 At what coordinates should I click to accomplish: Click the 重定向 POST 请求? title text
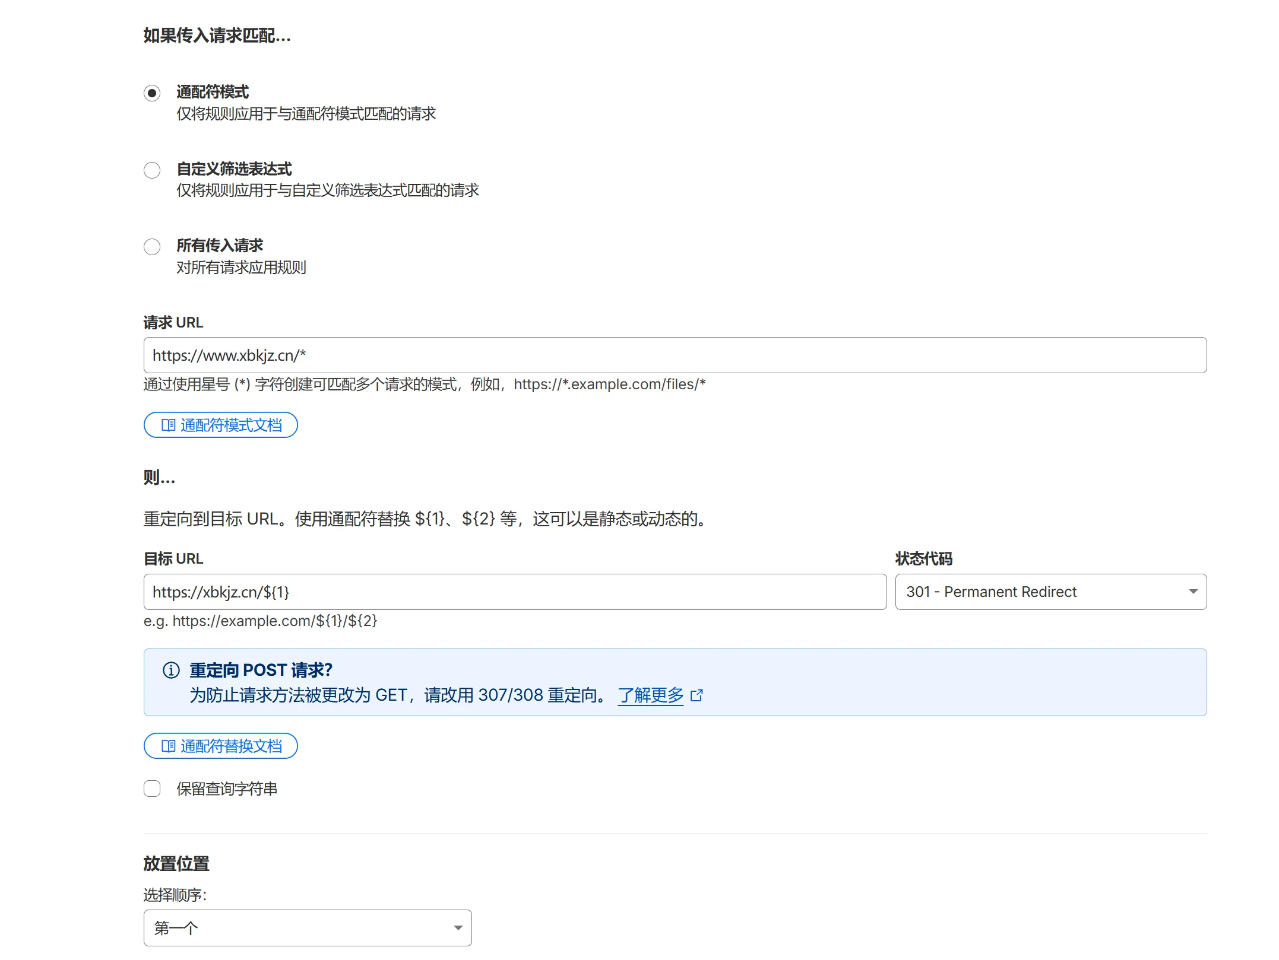pos(261,670)
